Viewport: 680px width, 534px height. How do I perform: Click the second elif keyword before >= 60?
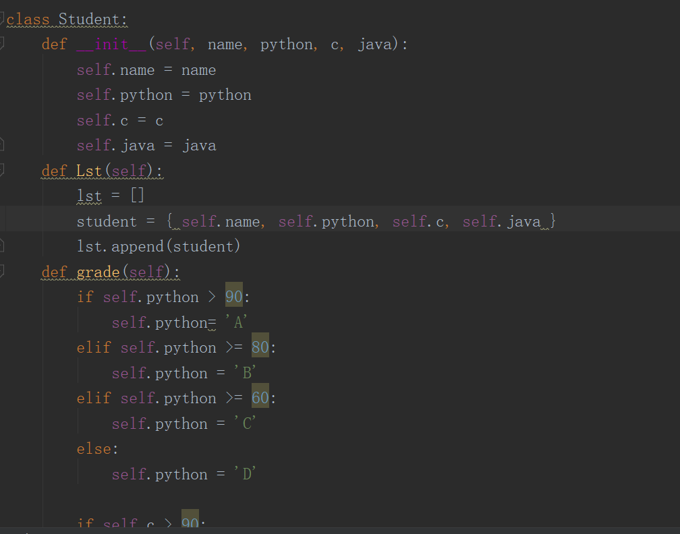94,398
